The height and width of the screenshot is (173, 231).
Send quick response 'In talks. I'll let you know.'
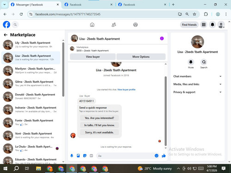(x=99, y=125)
